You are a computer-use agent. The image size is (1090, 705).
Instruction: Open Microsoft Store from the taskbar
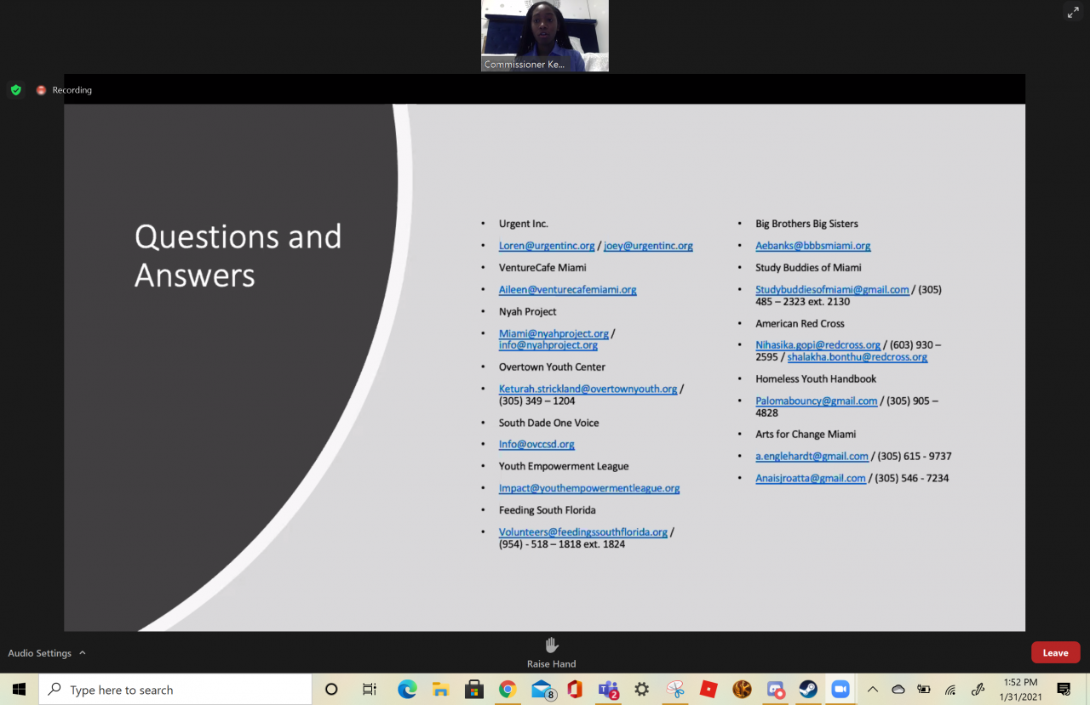point(473,689)
